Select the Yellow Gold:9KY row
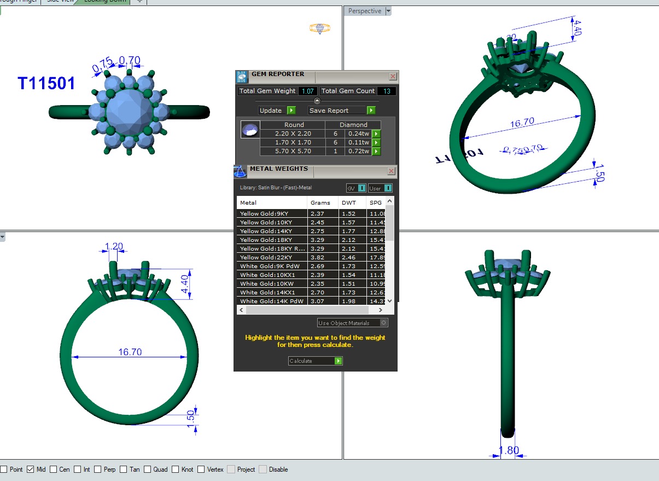The height and width of the screenshot is (481, 659). click(311, 213)
